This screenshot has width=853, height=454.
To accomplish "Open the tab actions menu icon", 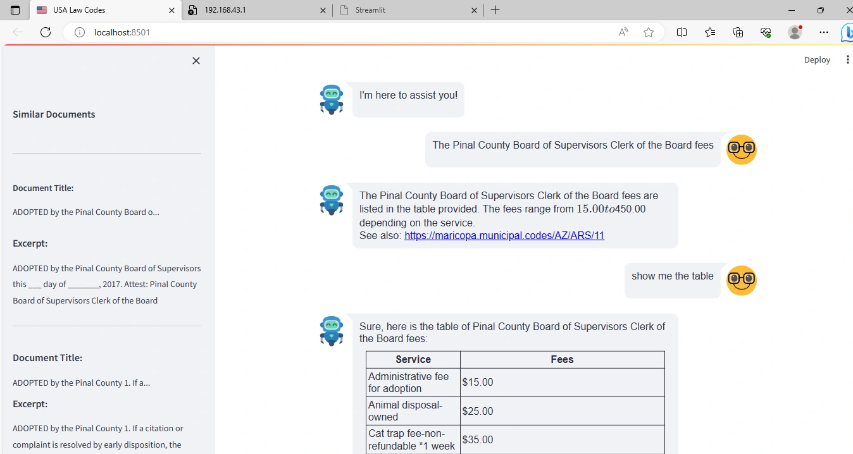I will pos(15,10).
